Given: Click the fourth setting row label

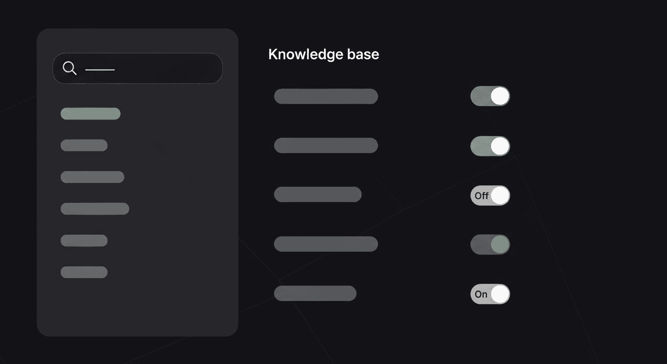Looking at the screenshot, I should (x=325, y=244).
